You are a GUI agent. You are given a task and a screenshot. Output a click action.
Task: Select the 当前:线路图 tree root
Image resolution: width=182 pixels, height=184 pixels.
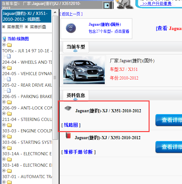point(18,39)
